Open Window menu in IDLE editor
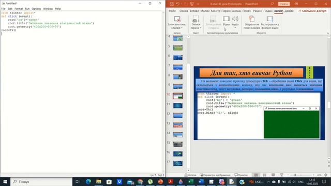This screenshot has width=331, height=186. 48,9
